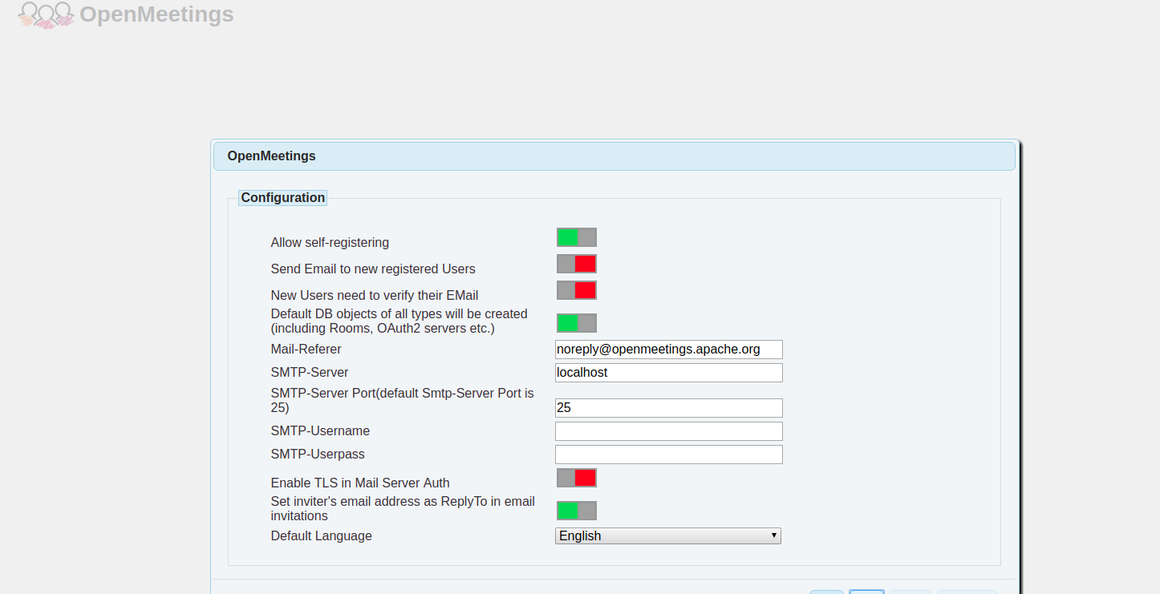This screenshot has width=1160, height=594.
Task: Click the "SMTP-Username" label
Action: [321, 431]
